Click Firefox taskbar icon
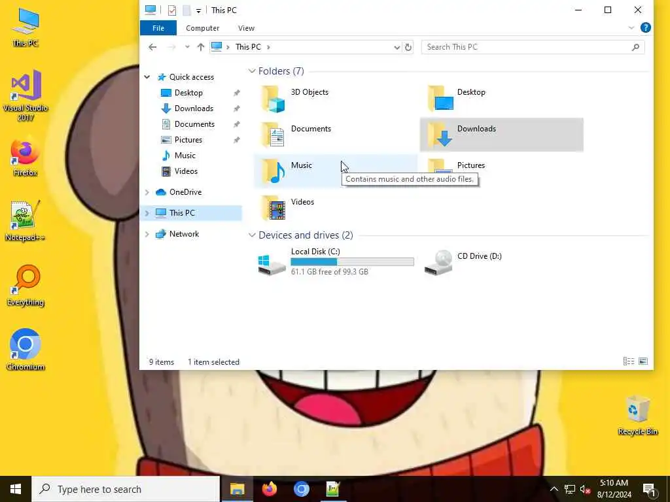This screenshot has height=502, width=670. tap(269, 489)
